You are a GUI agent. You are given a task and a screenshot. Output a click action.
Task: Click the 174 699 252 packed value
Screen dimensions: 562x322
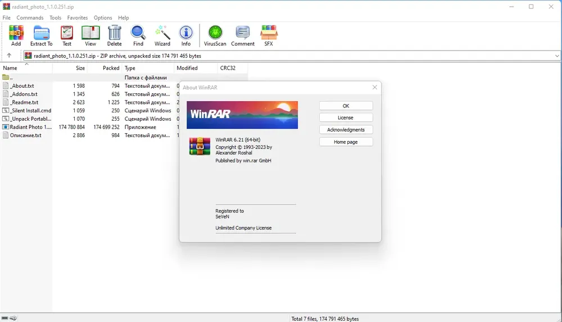pos(106,127)
